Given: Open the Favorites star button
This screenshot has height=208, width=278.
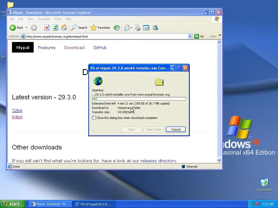Looking at the screenshot, I should click(x=100, y=28).
